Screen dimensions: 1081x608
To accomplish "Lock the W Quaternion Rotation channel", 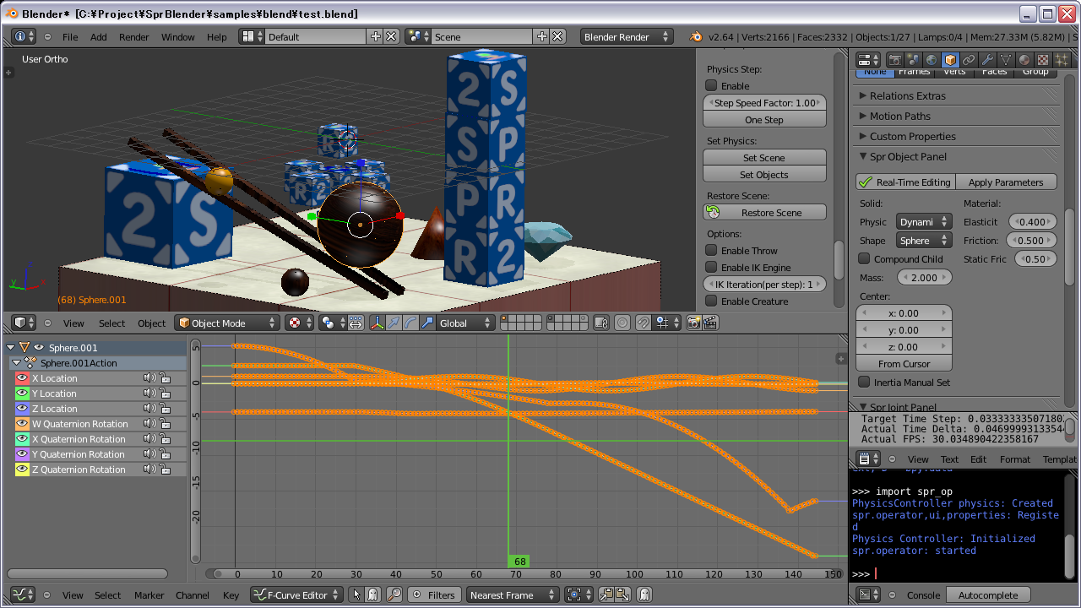I will 166,424.
